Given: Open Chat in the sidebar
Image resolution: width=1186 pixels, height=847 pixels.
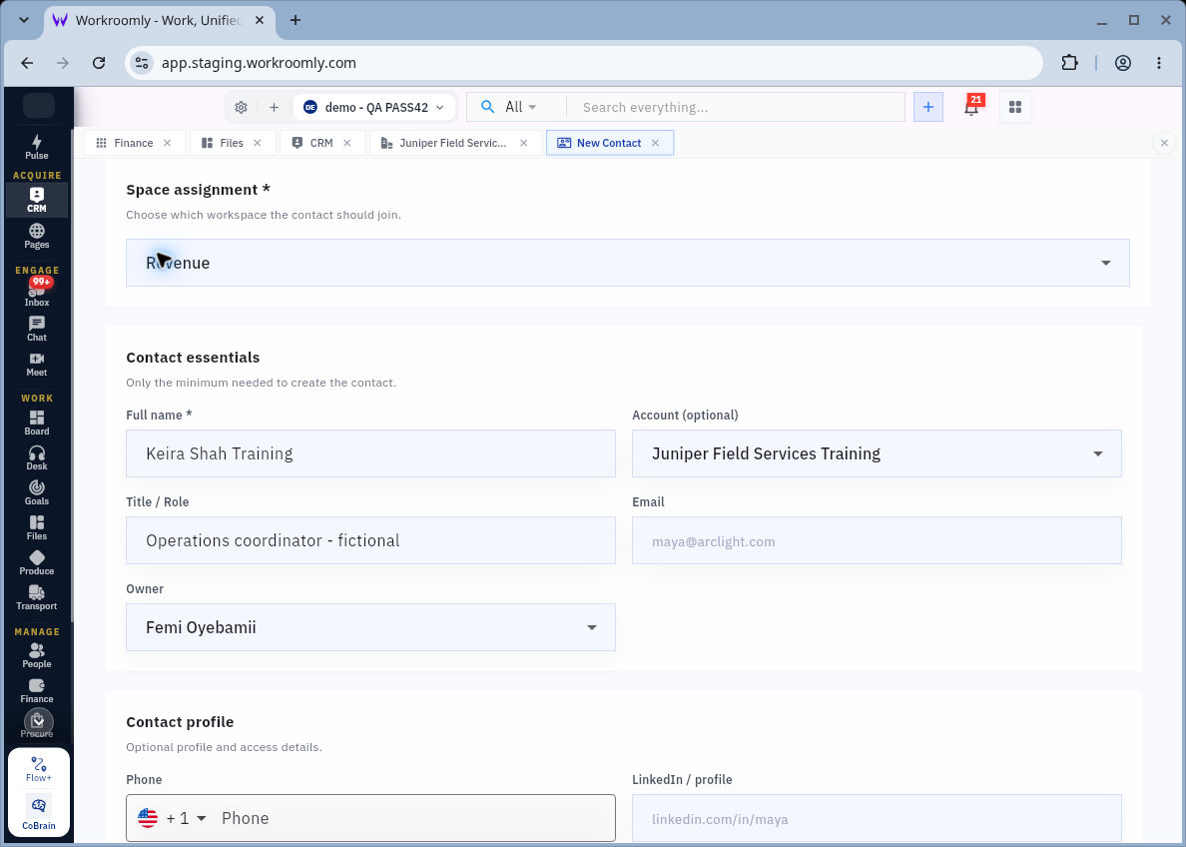Looking at the screenshot, I should point(36,329).
